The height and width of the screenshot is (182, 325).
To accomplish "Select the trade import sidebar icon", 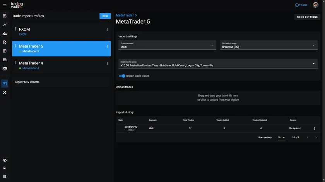I will (5, 83).
